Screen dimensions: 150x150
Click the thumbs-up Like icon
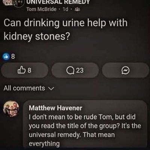click(x=21, y=70)
